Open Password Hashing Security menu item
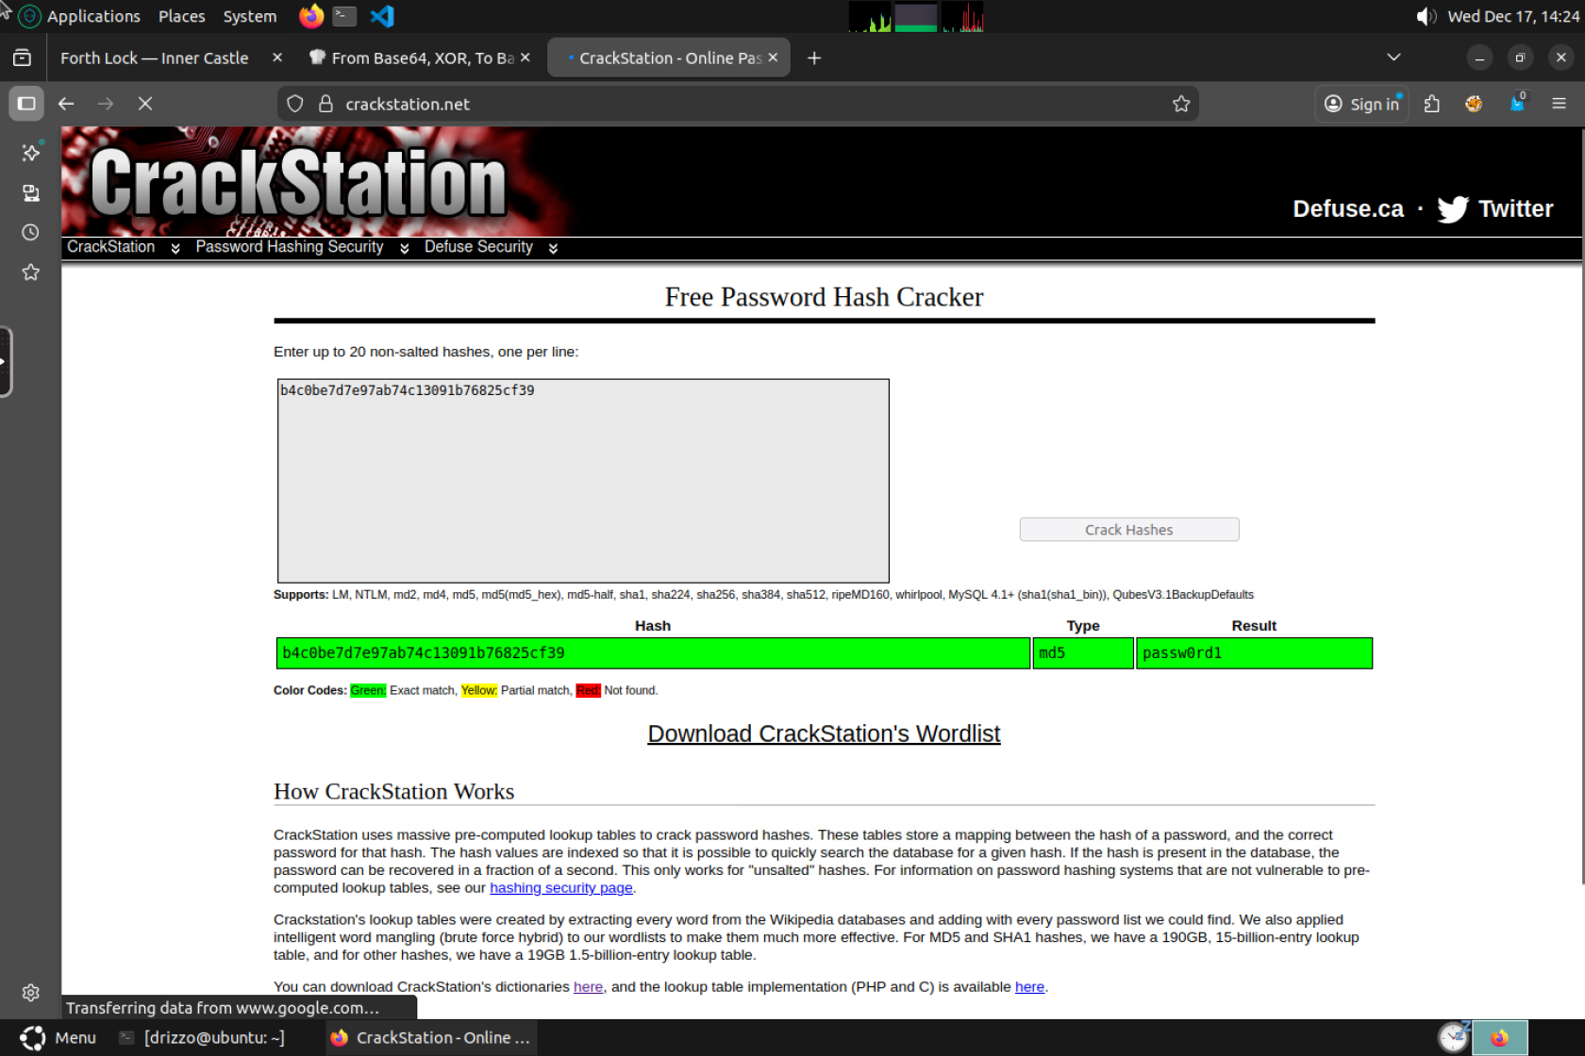Image resolution: width=1585 pixels, height=1056 pixels. 290,247
